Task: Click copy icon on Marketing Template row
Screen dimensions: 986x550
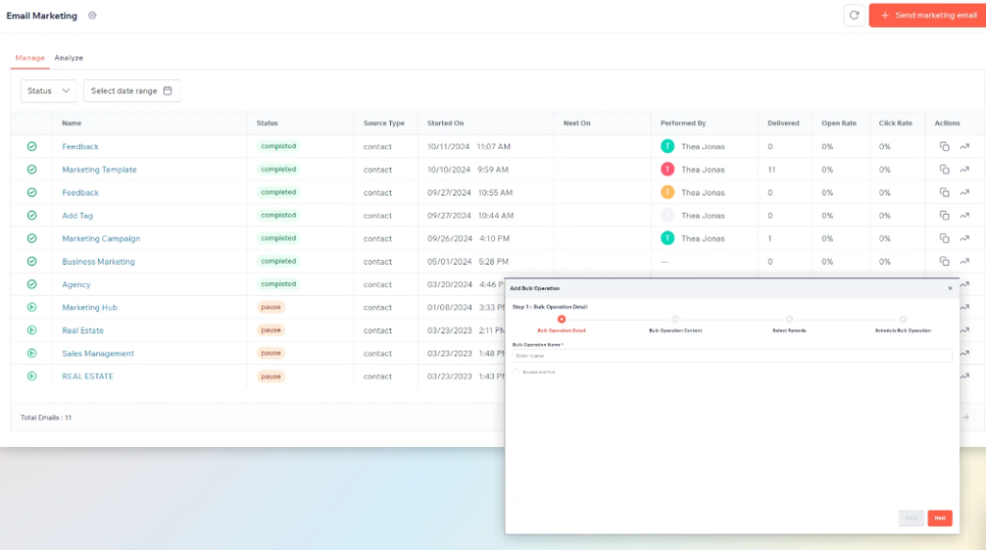Action: click(944, 170)
